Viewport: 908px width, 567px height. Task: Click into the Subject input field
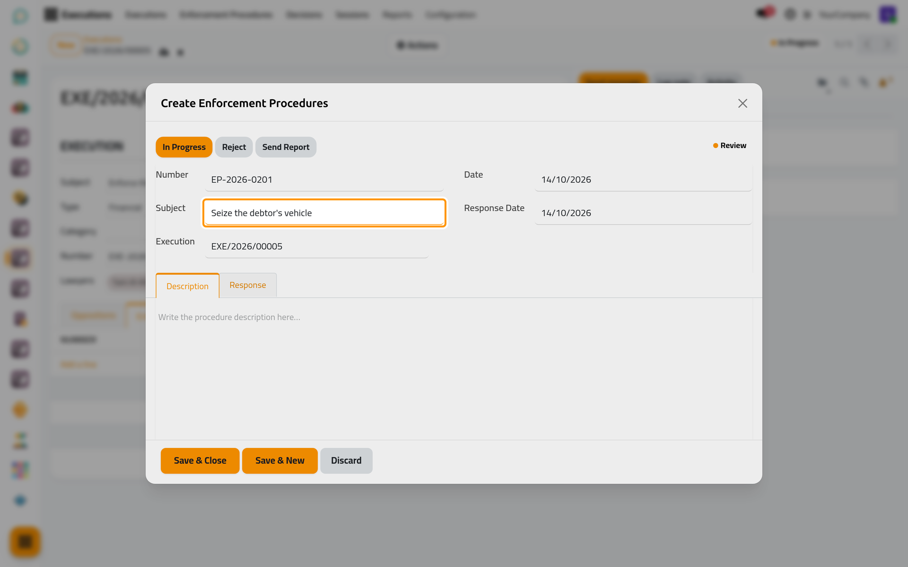click(324, 213)
